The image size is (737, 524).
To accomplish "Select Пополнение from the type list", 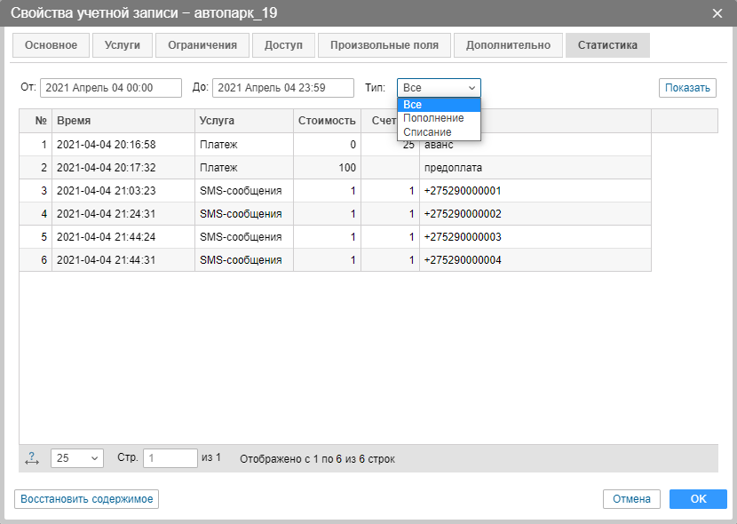I will pyautogui.click(x=433, y=118).
